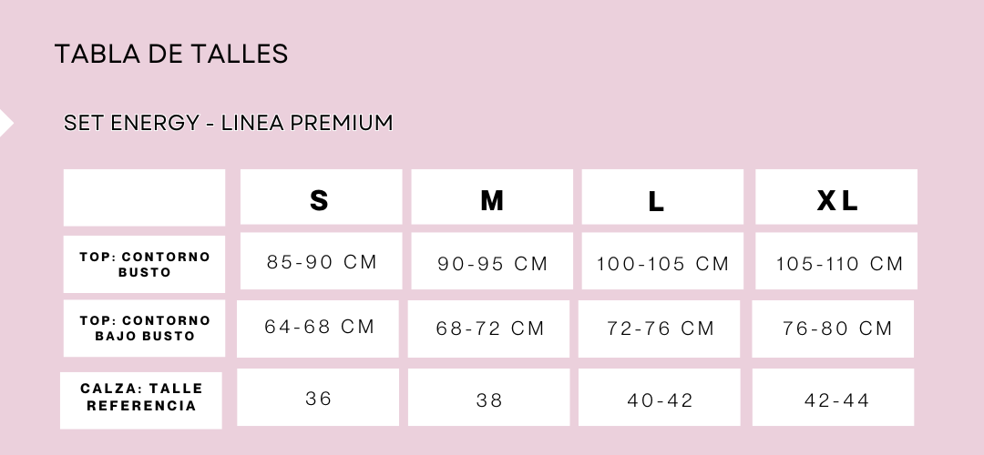Screen dimensions: 984x455
Task: Click the 90-95 CM cell
Action: coord(492,261)
